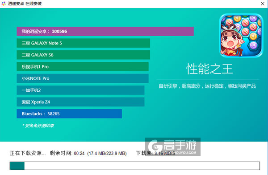Select the 索尼 Xperia Z4 bar
The width and height of the screenshot is (268, 175).
(x=80, y=102)
